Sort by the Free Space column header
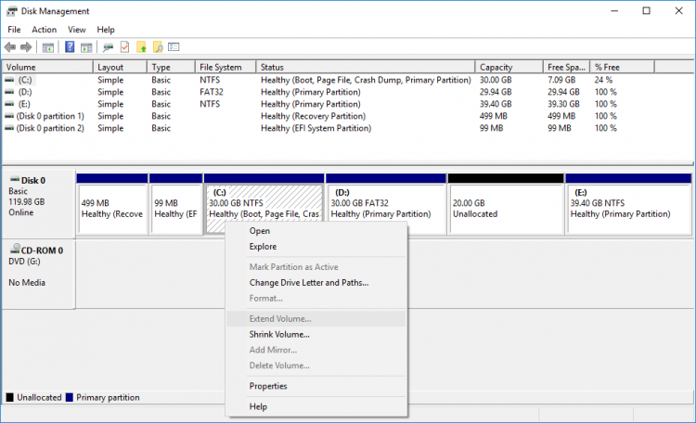The width and height of the screenshot is (696, 423). [x=566, y=67]
